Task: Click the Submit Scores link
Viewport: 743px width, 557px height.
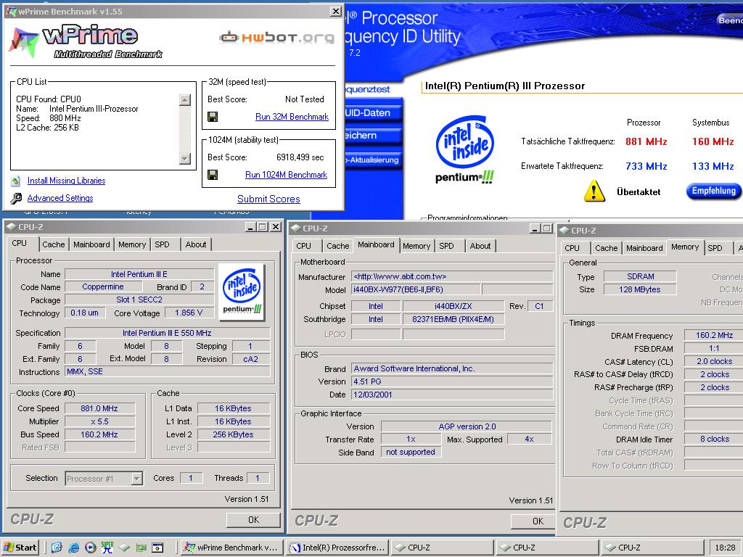Action: [x=268, y=199]
